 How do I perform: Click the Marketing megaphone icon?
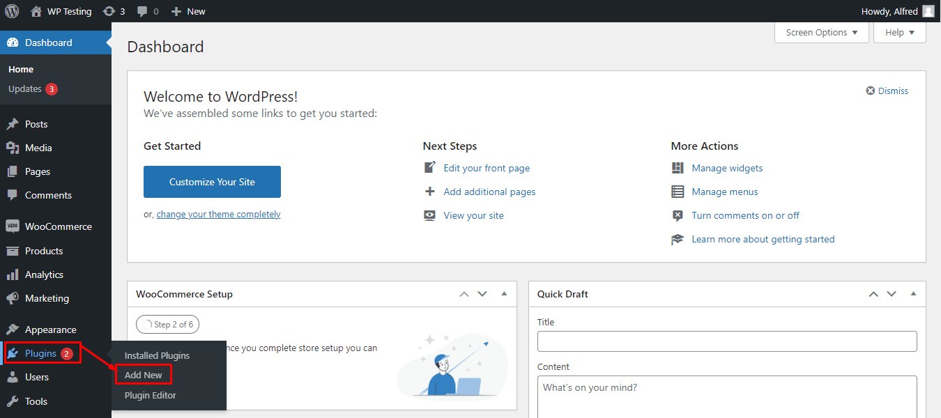tap(12, 298)
